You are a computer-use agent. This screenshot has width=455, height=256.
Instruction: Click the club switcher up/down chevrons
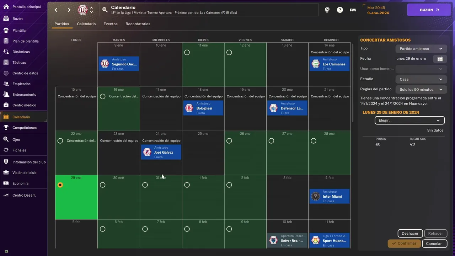91,10
